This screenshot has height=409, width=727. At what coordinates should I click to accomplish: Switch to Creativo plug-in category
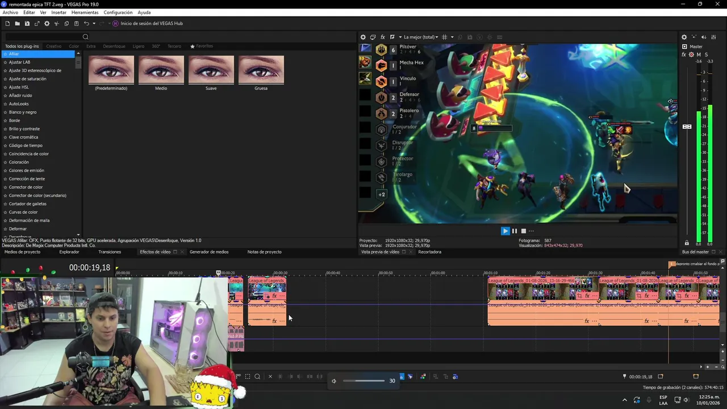point(54,46)
